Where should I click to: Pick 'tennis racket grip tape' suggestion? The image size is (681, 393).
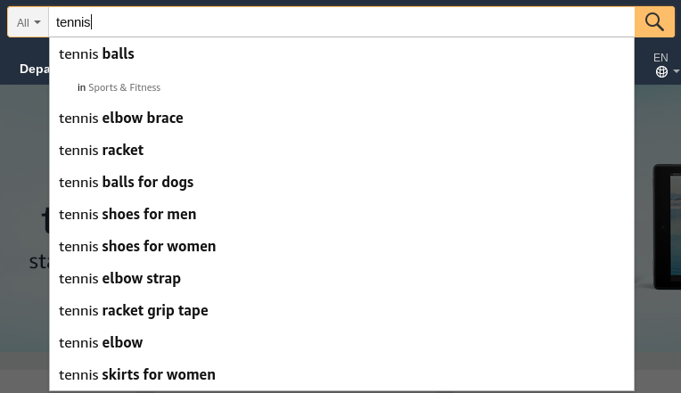point(341,310)
